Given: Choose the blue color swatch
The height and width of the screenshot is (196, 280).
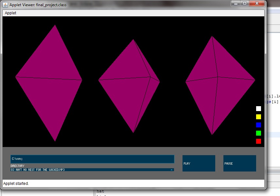Looking at the screenshot, I should [x=258, y=125].
